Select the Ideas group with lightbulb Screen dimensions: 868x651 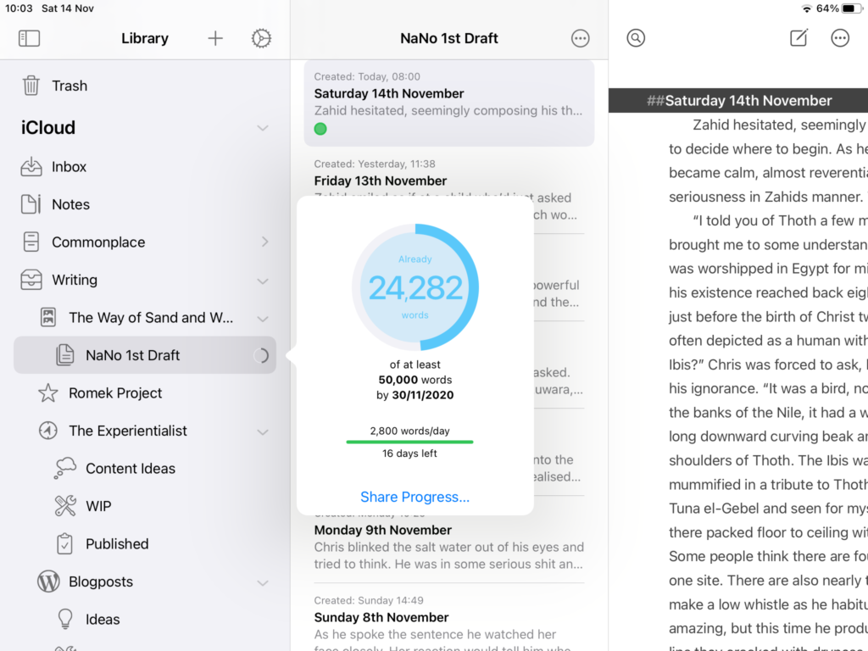[x=145, y=619]
